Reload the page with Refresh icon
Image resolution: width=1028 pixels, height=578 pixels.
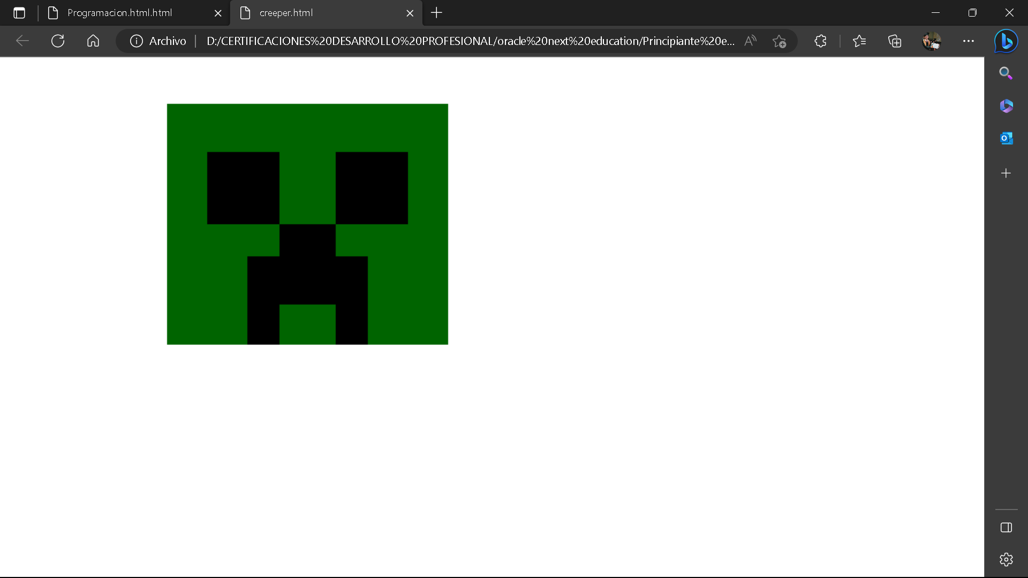pos(58,41)
